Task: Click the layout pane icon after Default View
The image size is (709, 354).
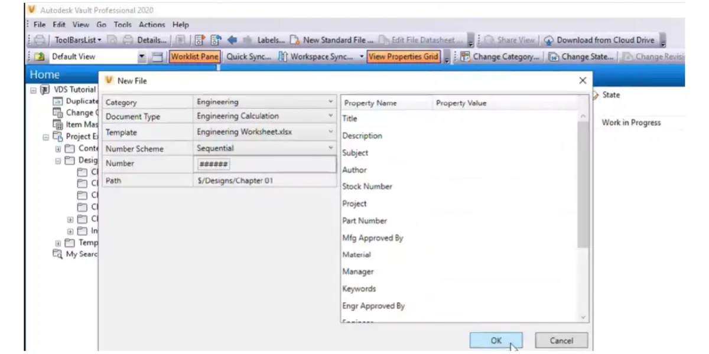Action: pyautogui.click(x=157, y=57)
